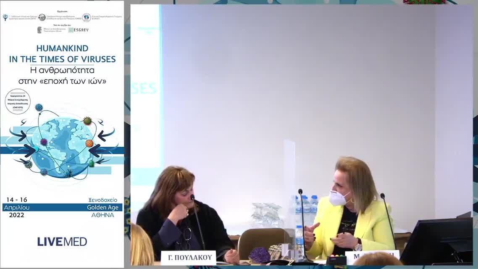Select the HUMANKIND IN THE TIMES OF VIRUSES title
Image resolution: width=478 pixels, height=269 pixels.
(62, 53)
